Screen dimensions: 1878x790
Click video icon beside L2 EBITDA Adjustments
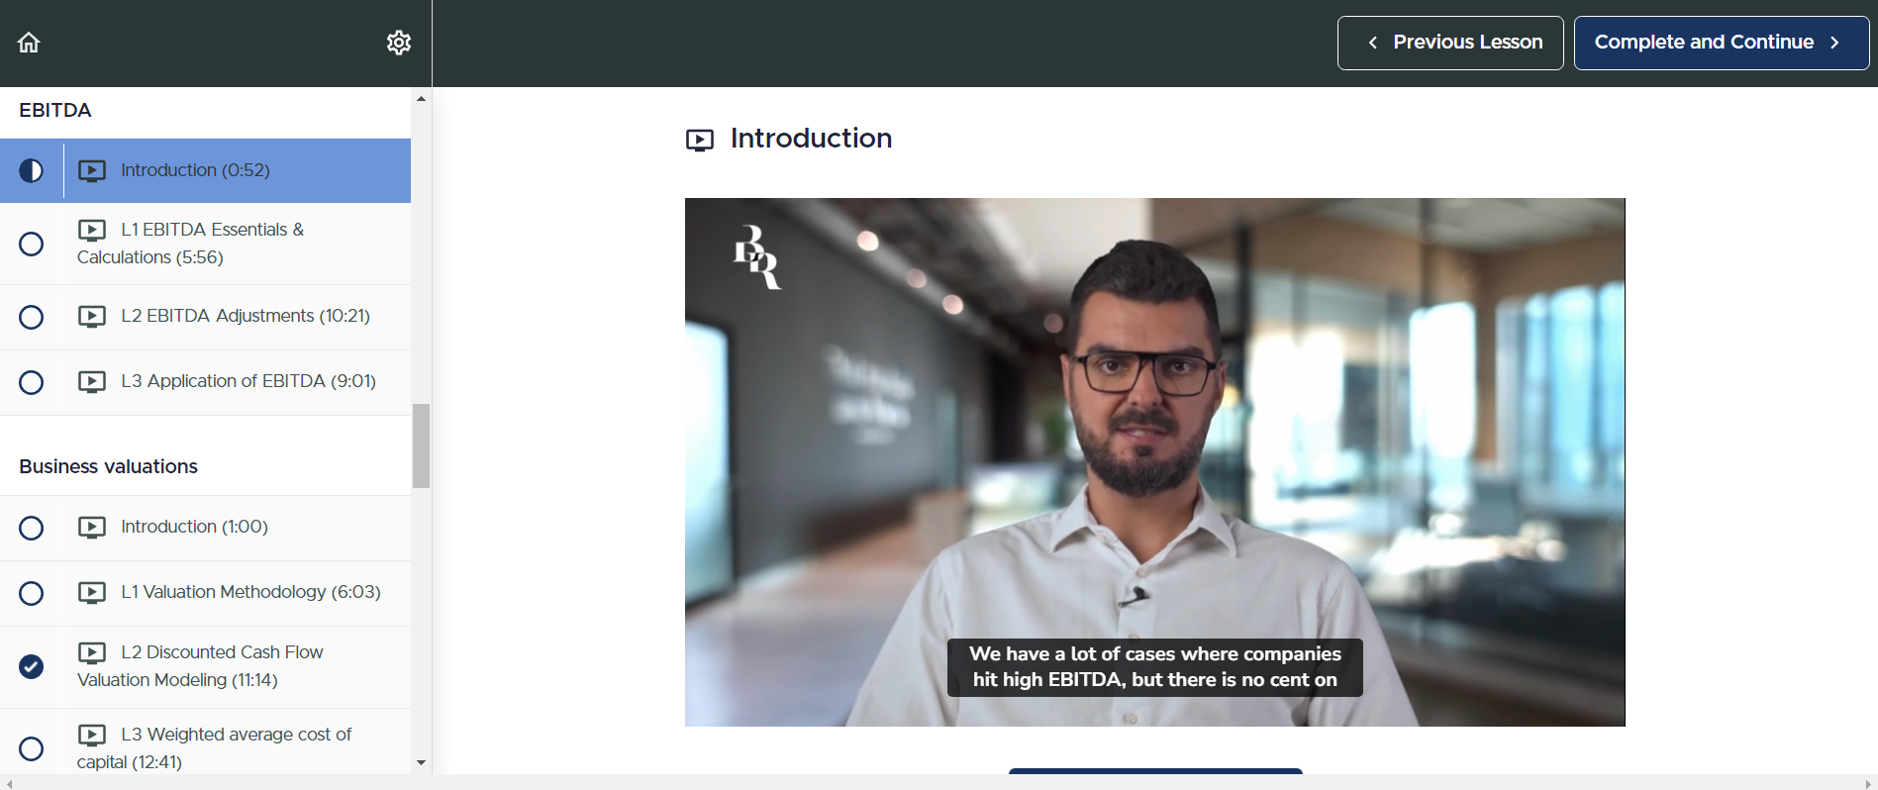92,317
